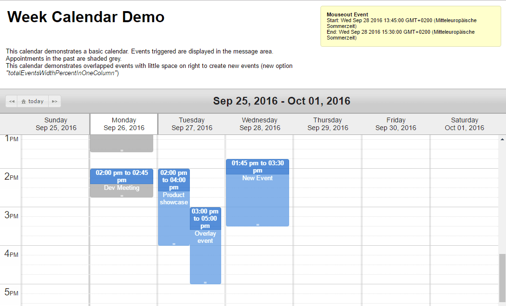Click resize handle of grey Monday 1PM event

(121, 150)
